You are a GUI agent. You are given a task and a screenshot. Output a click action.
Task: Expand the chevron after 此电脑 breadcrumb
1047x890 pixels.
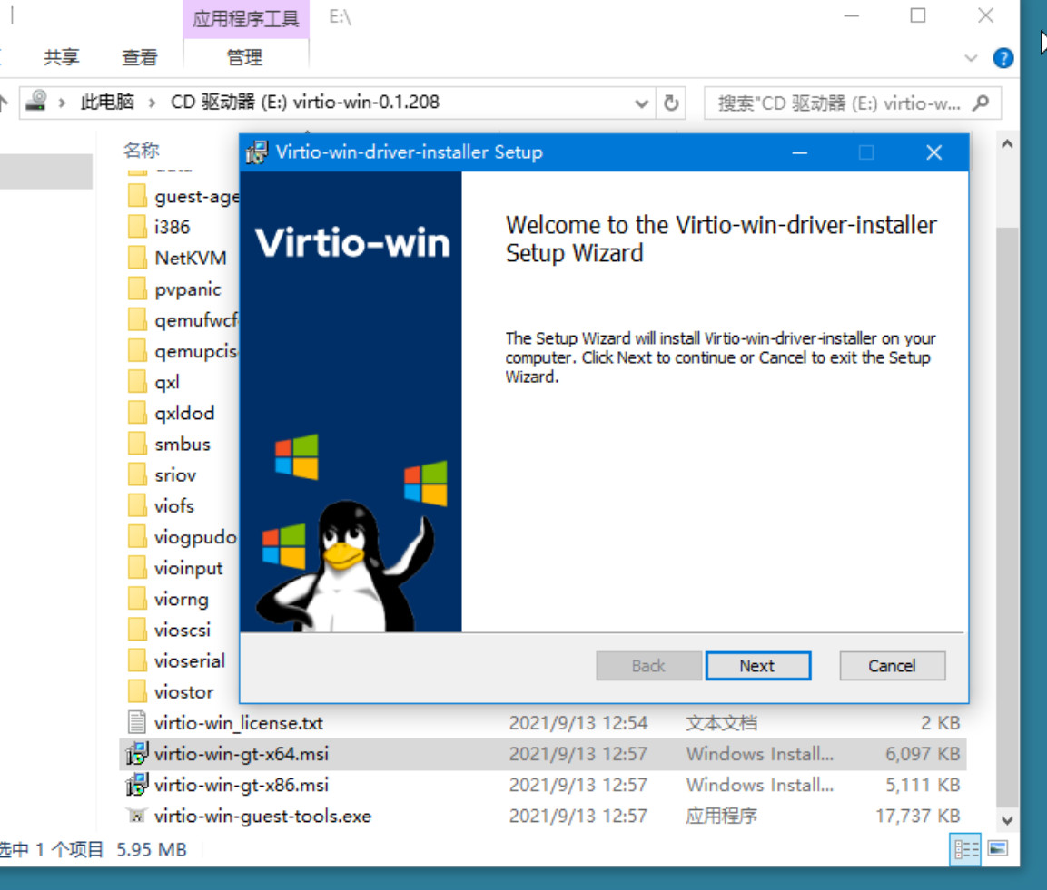[x=153, y=103]
